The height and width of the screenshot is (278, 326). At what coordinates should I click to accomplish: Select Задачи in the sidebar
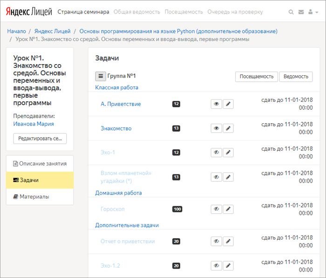(40, 180)
